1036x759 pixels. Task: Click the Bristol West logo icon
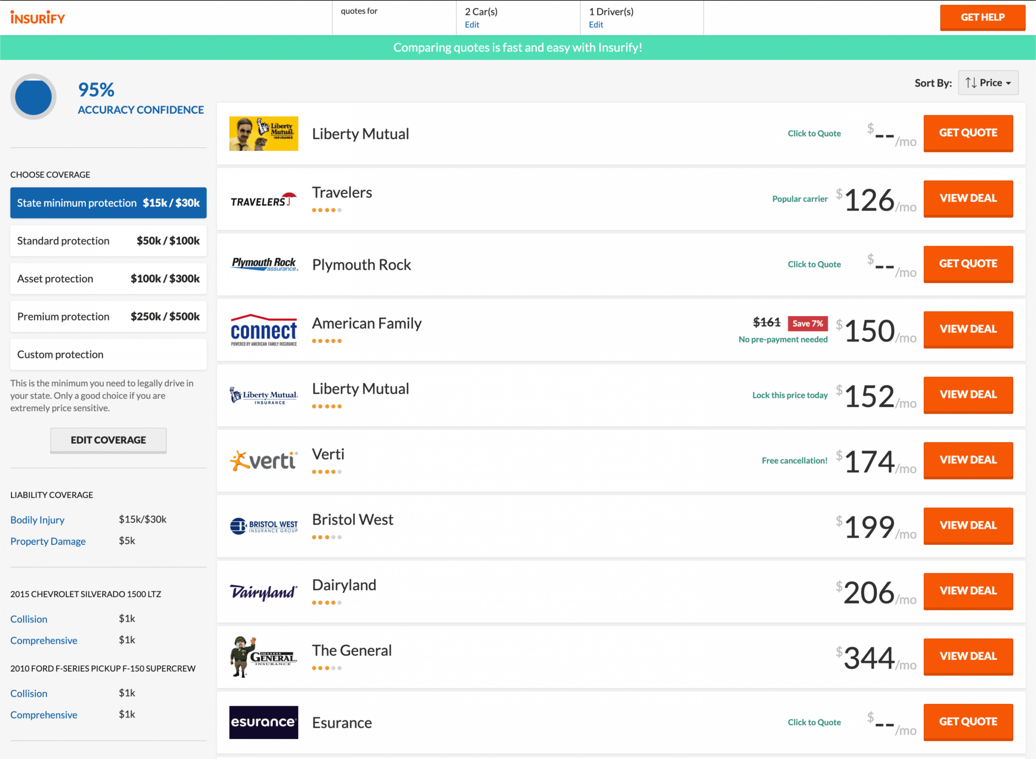tap(263, 525)
